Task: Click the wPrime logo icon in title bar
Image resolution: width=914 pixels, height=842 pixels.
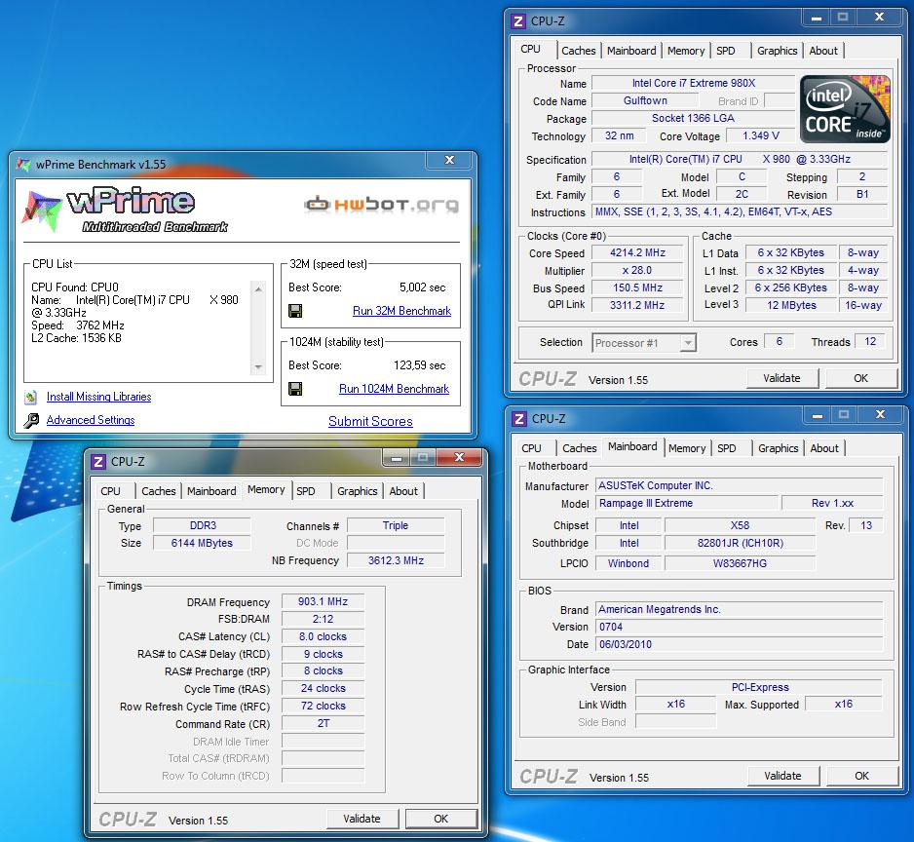Action: pos(23,165)
